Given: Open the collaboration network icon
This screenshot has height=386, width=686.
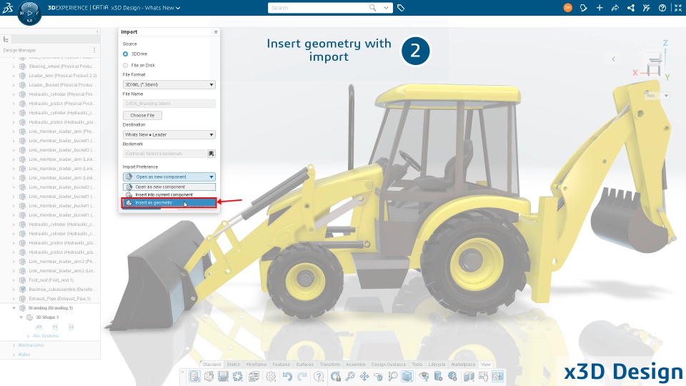Looking at the screenshot, I should tap(631, 8).
